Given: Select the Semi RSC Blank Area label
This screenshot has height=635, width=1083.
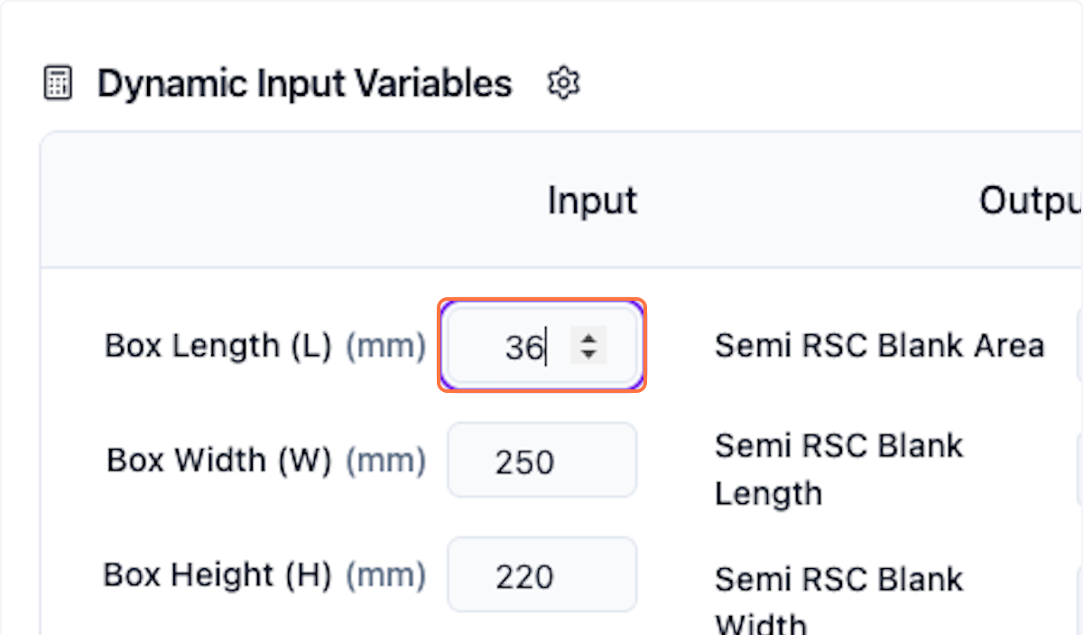Looking at the screenshot, I should coord(879,346).
